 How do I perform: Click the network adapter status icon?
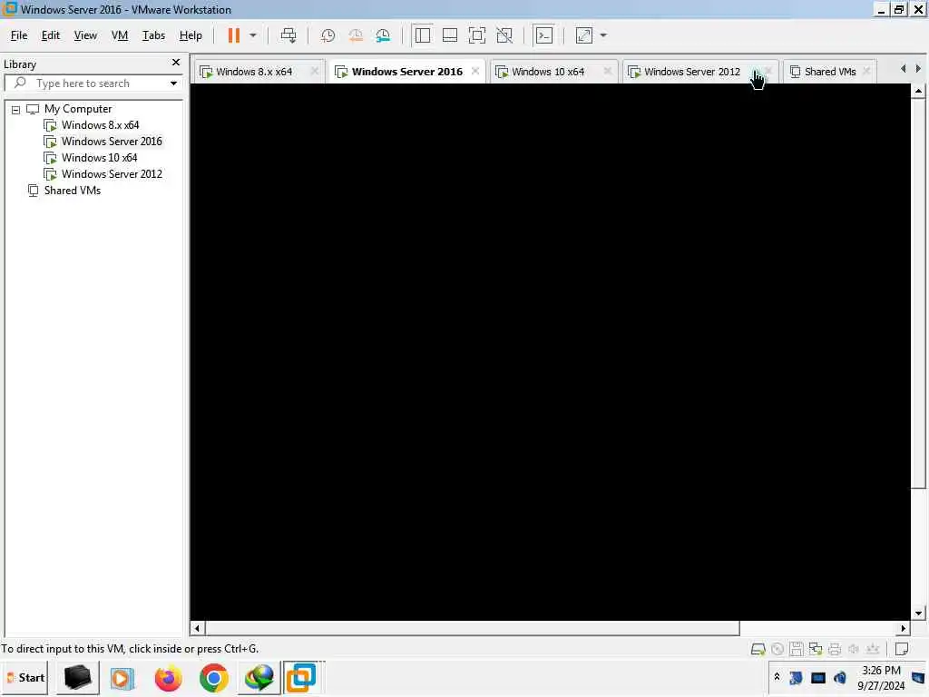tap(816, 650)
